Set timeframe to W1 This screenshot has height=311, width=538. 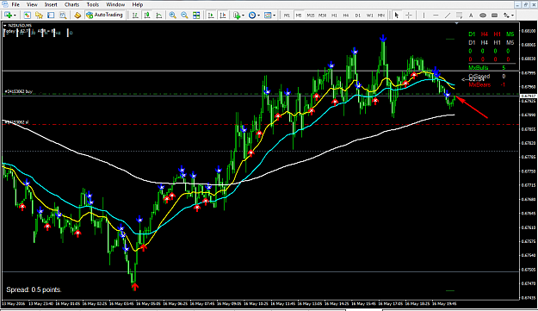pyautogui.click(x=369, y=16)
